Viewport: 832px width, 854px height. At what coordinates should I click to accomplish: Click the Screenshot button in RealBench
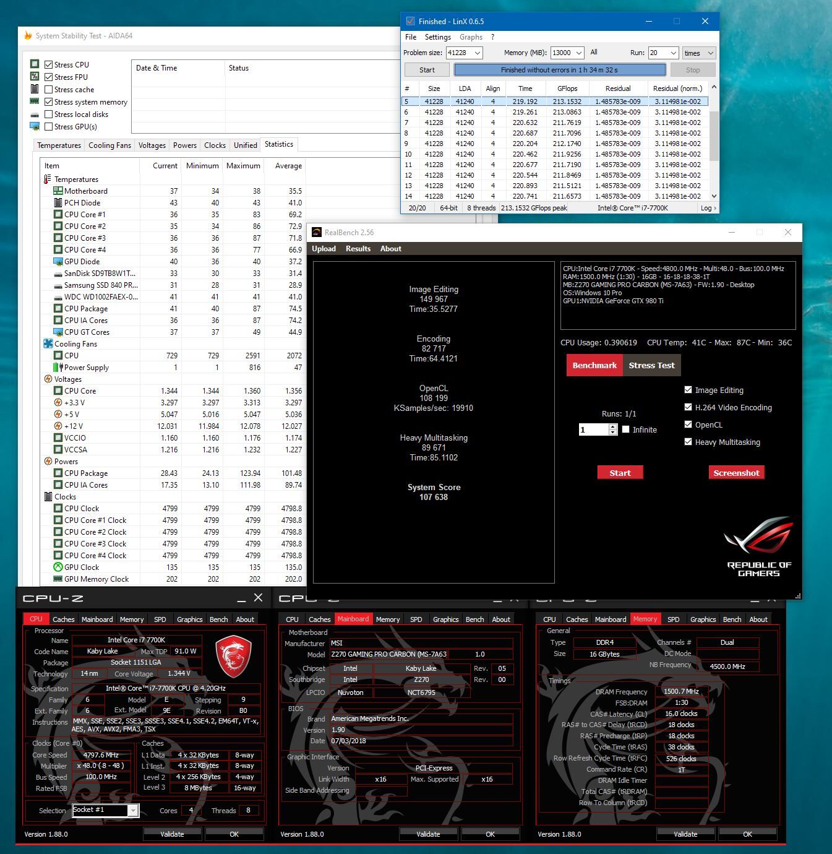tap(736, 473)
